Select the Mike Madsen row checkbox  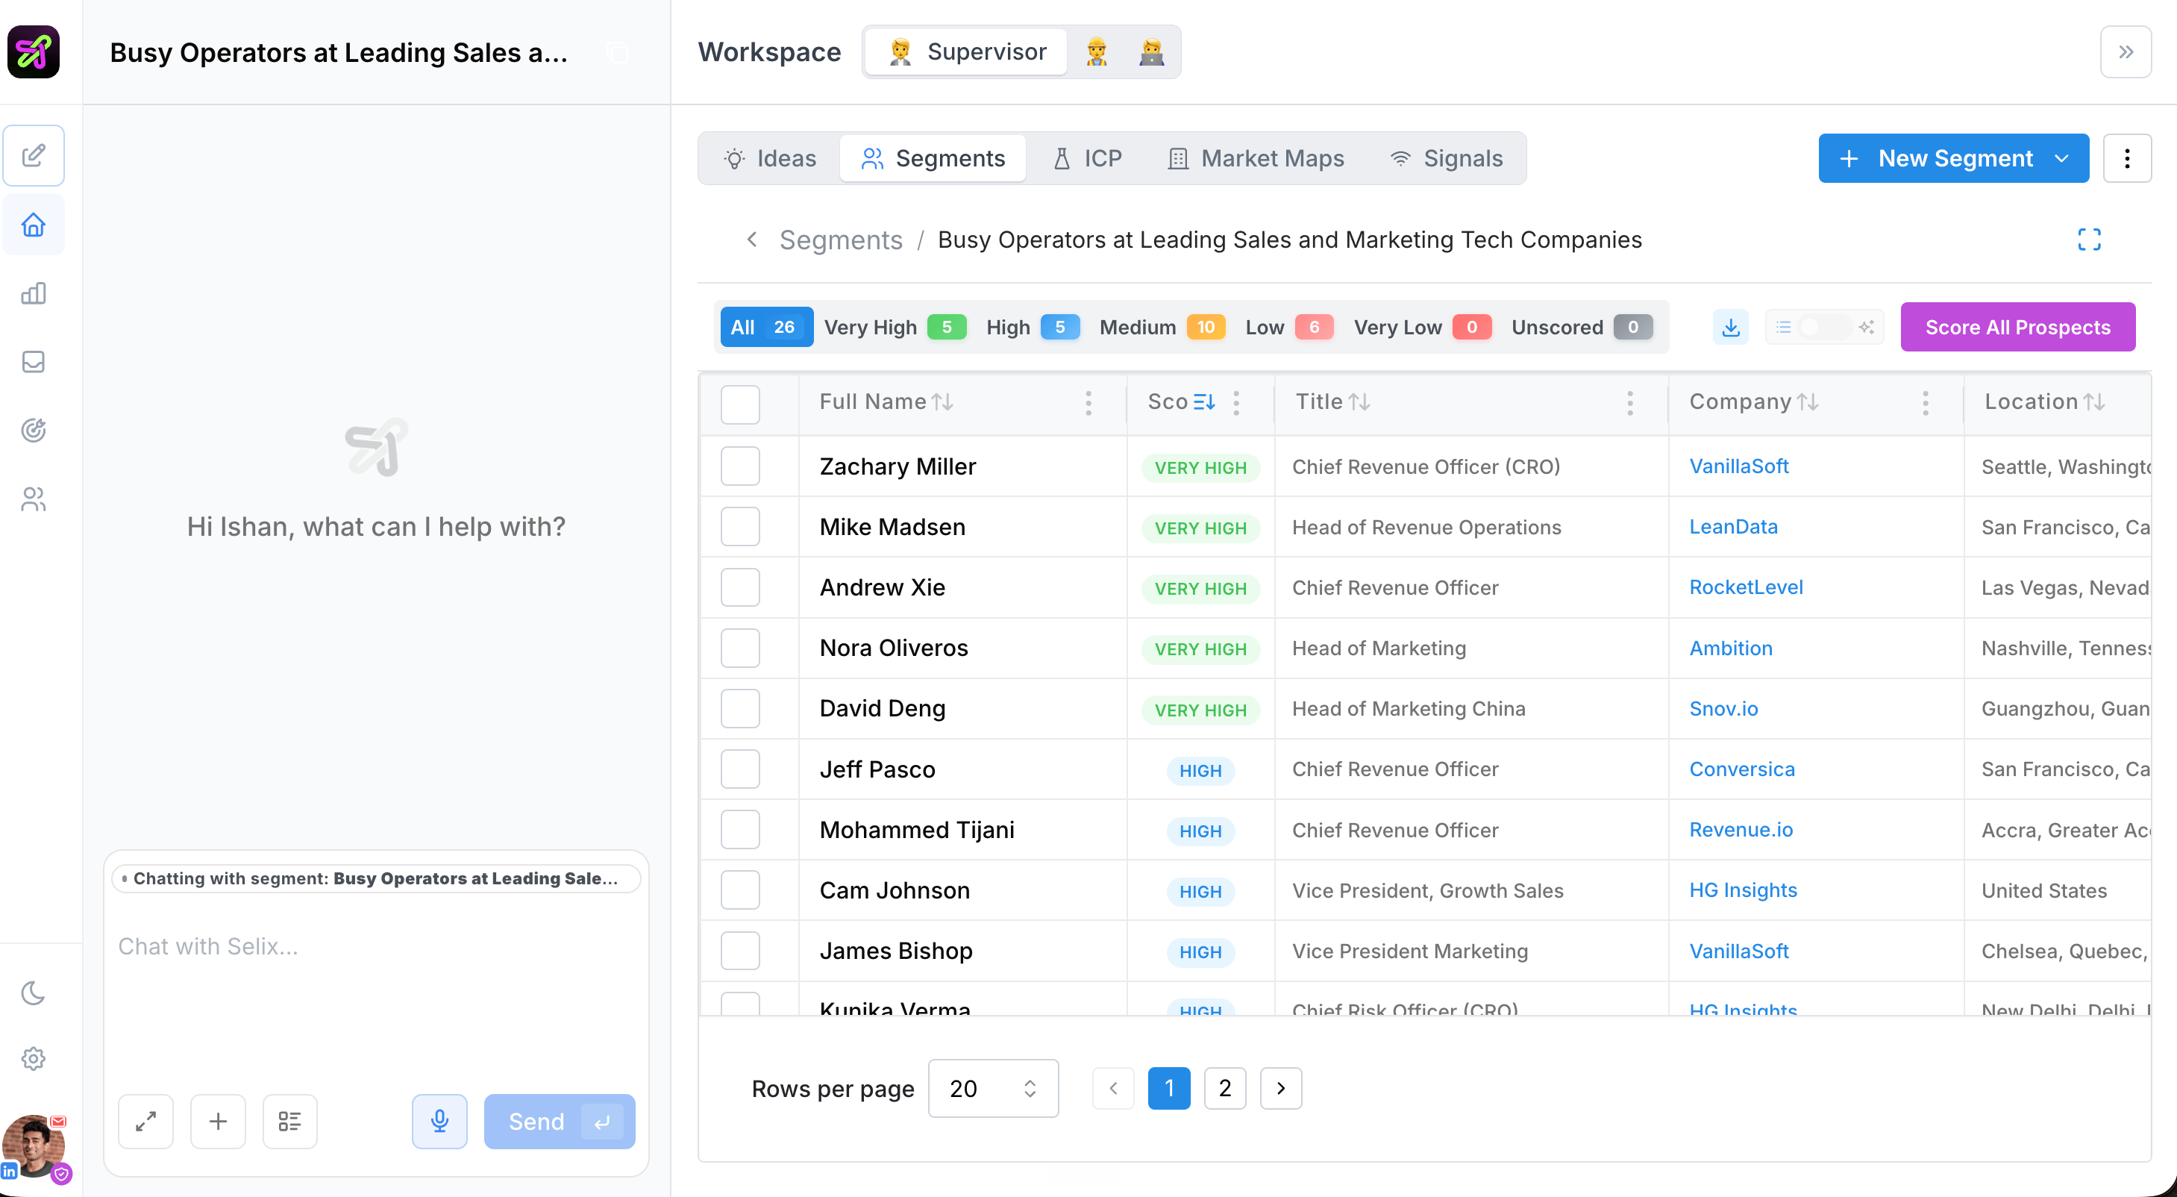click(x=739, y=527)
